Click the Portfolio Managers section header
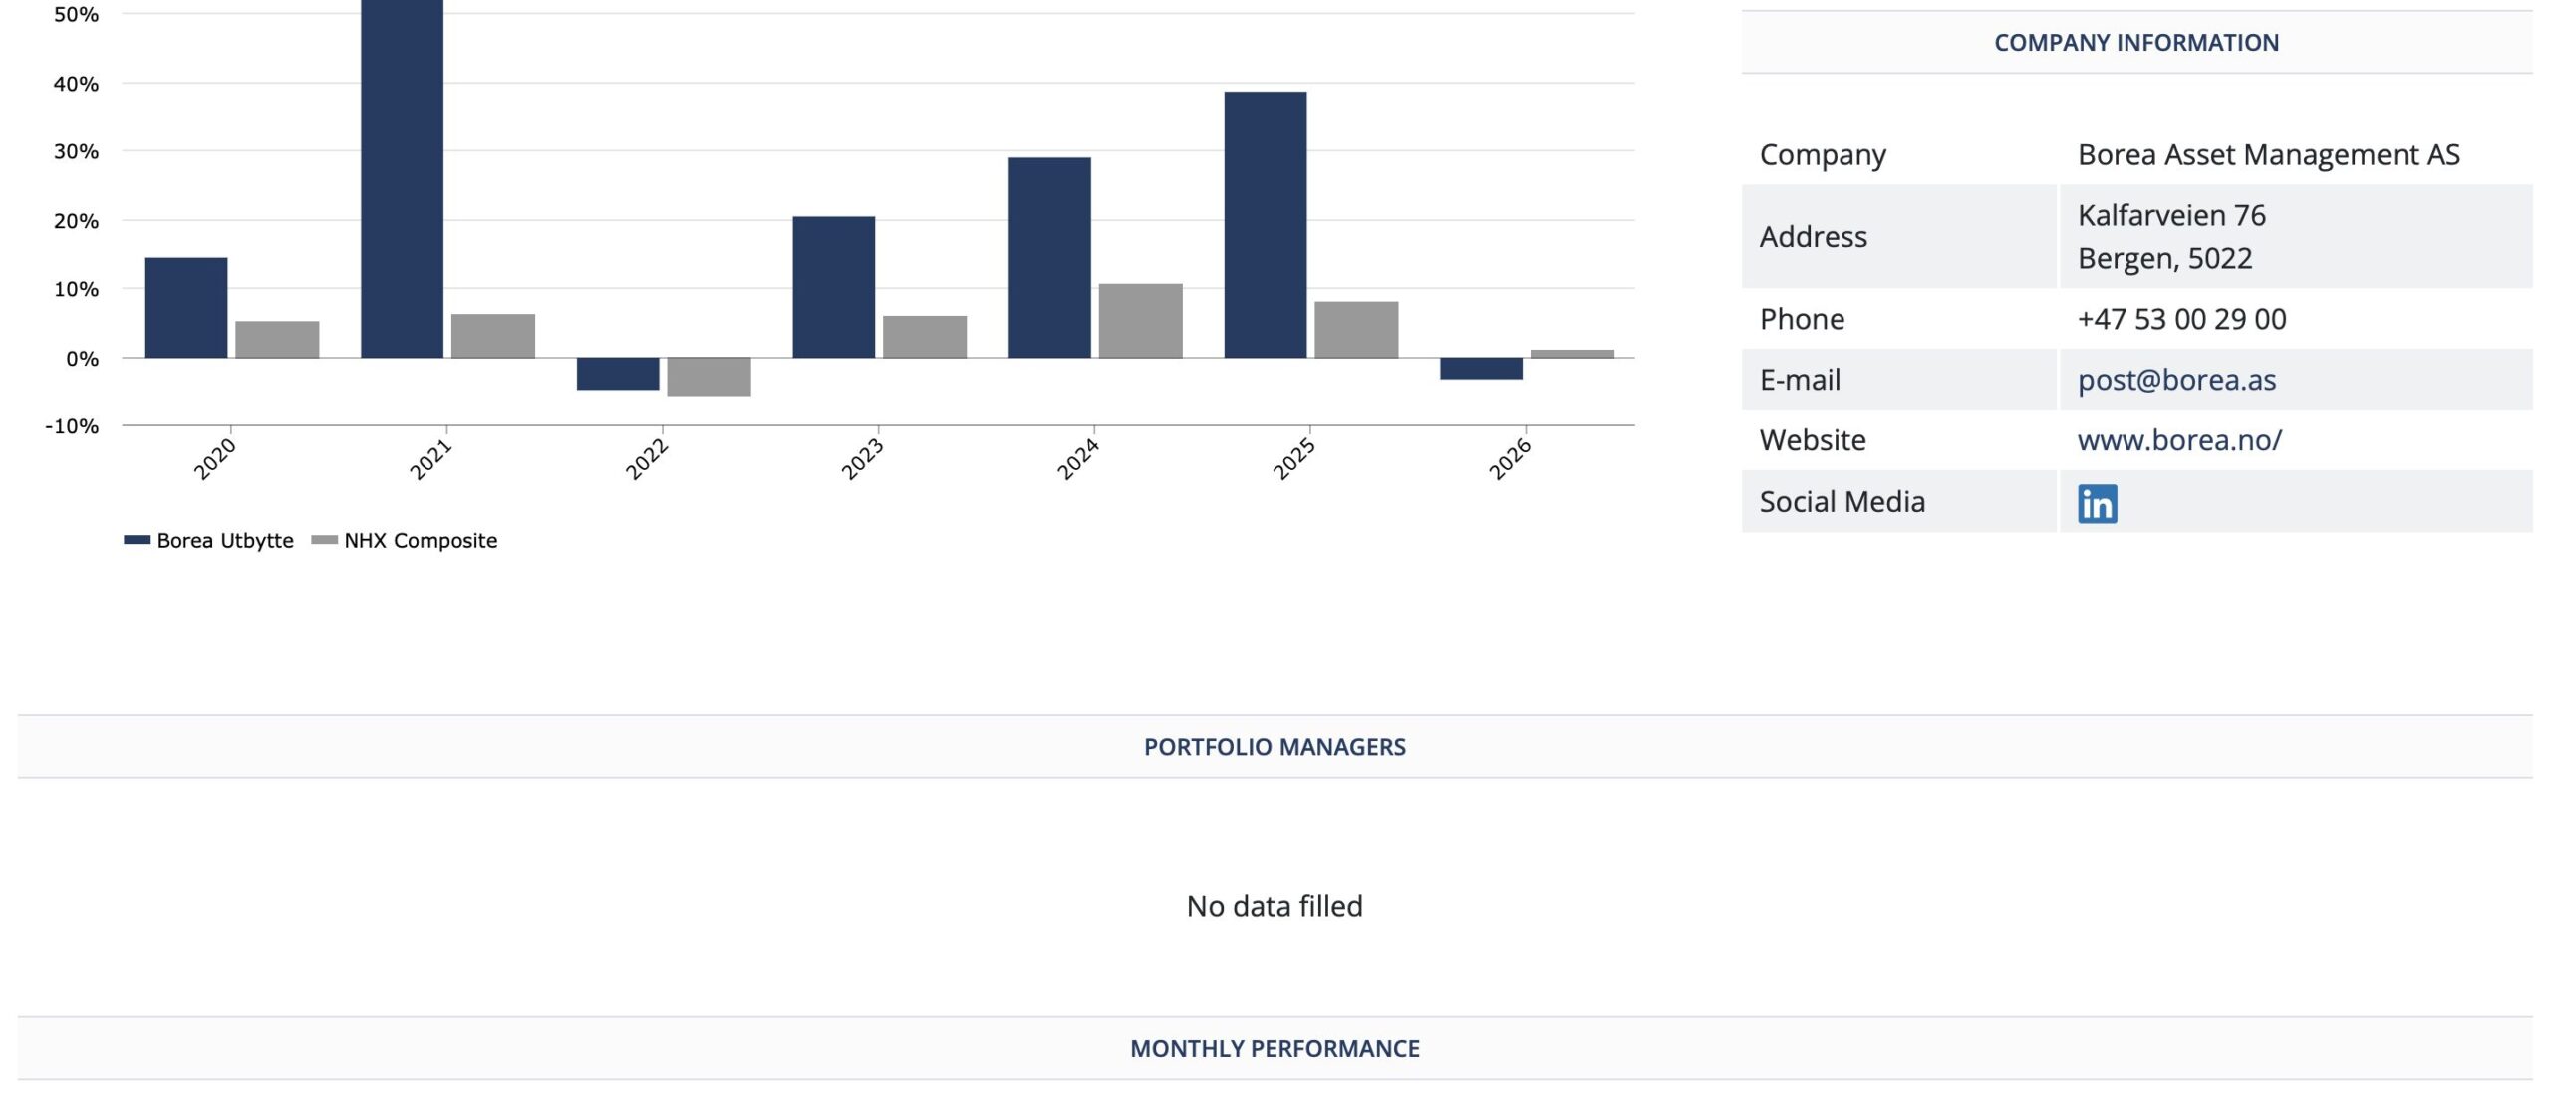Viewport: 2551px width, 1108px height. (1275, 747)
